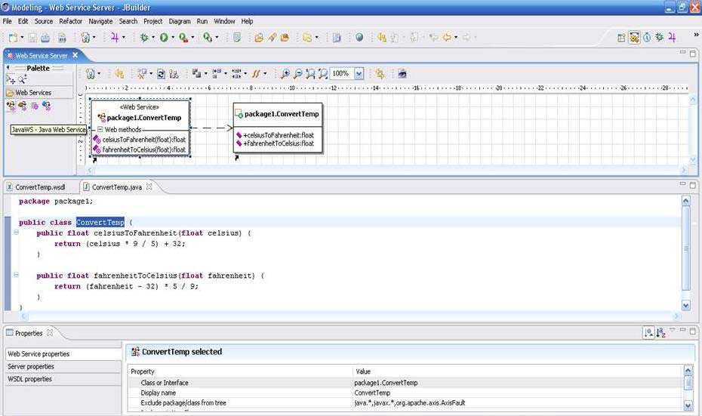Click the Open Type folder icon
The image size is (702, 416).
[x=259, y=38]
